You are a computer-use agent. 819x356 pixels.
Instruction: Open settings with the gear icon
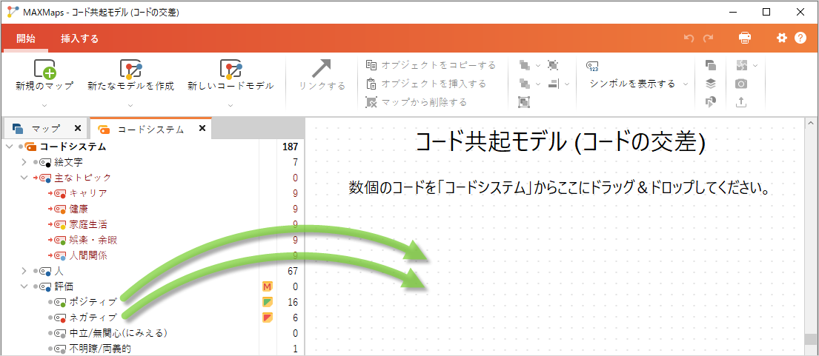click(781, 38)
